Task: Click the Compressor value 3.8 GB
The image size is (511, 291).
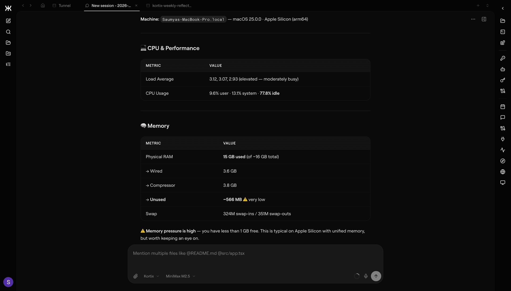Action: (x=230, y=185)
